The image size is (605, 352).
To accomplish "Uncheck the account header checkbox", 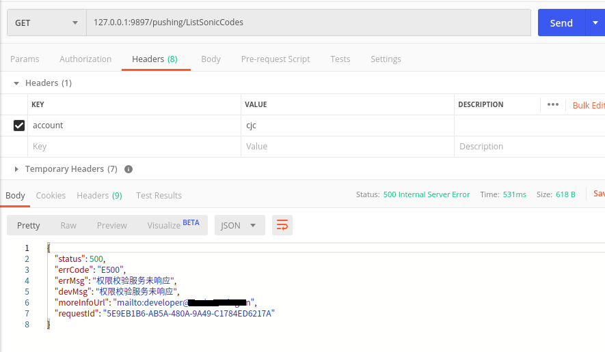I will [19, 126].
